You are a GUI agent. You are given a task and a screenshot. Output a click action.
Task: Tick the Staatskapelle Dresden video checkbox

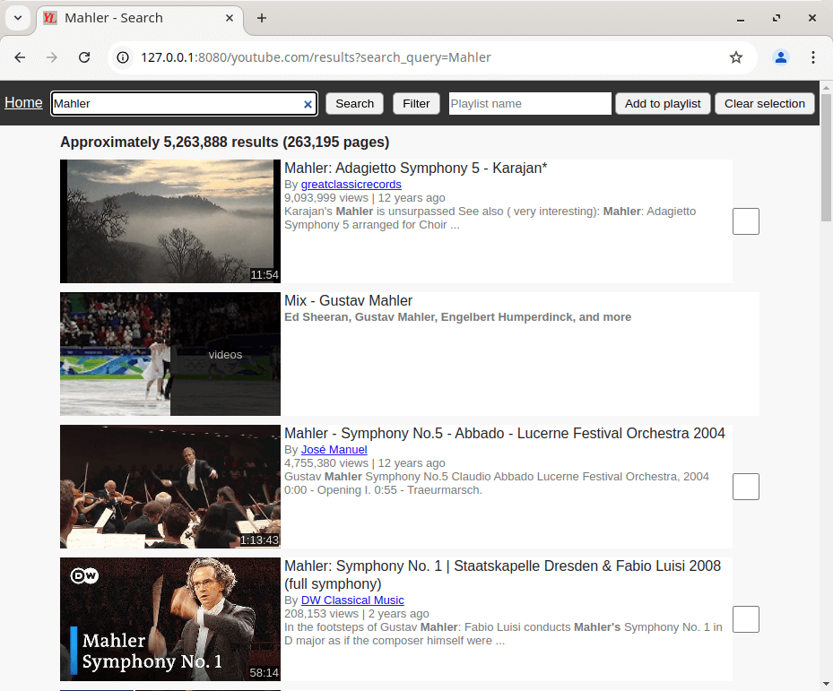(746, 619)
